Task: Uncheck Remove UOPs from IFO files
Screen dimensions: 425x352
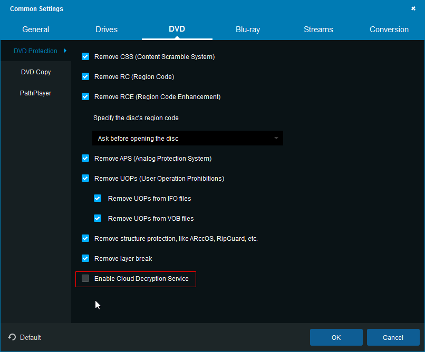Action: point(98,199)
